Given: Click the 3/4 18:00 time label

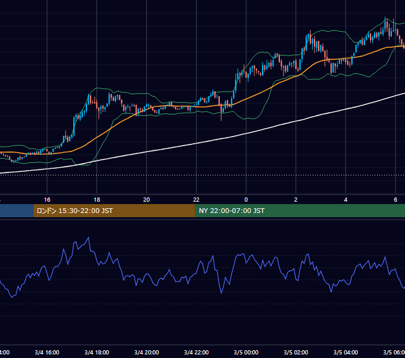Looking at the screenshot, I should point(97,352).
